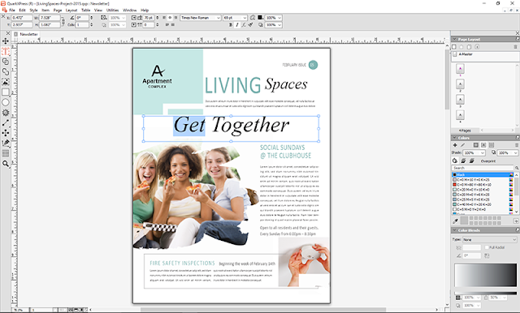Toggle the frame color mode button
520x313 pixels.
tap(476, 145)
